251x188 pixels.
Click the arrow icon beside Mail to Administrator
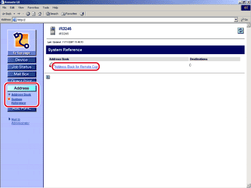10,119
